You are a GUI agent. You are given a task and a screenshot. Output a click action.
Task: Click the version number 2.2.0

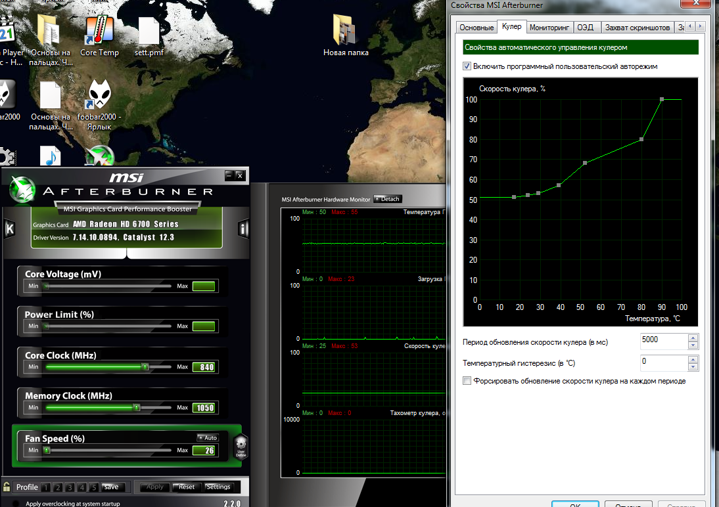(232, 503)
